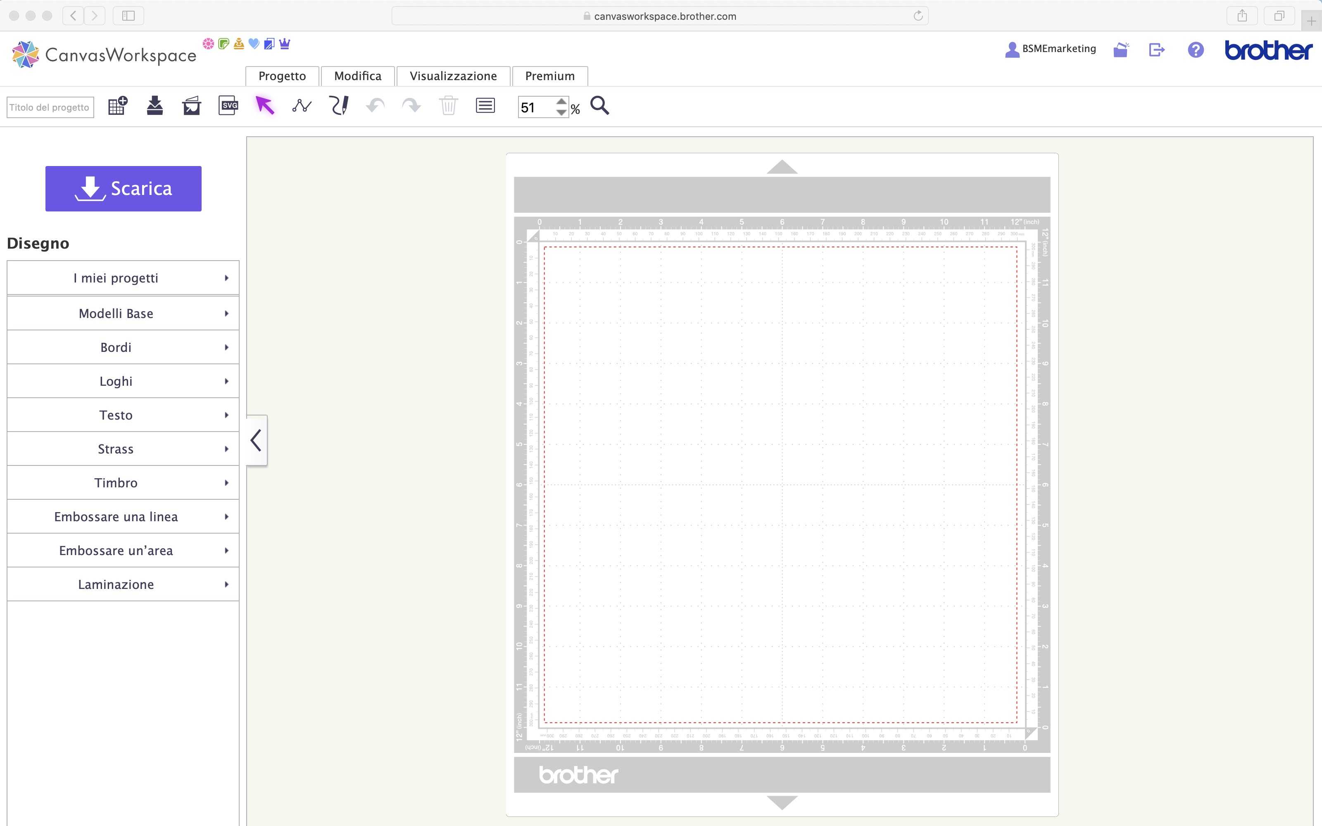Screen dimensions: 1322x826
Task: Click the save/download tray toolbar icon
Action: pyautogui.click(x=155, y=105)
